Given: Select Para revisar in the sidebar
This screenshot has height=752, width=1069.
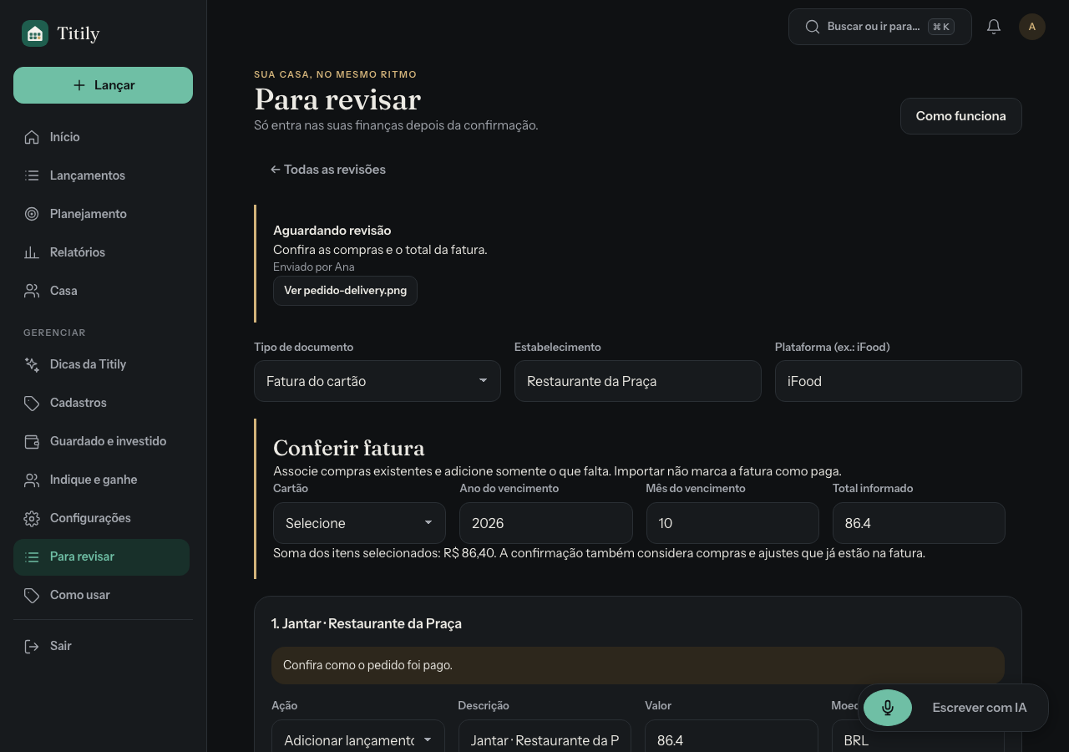Looking at the screenshot, I should pyautogui.click(x=101, y=556).
